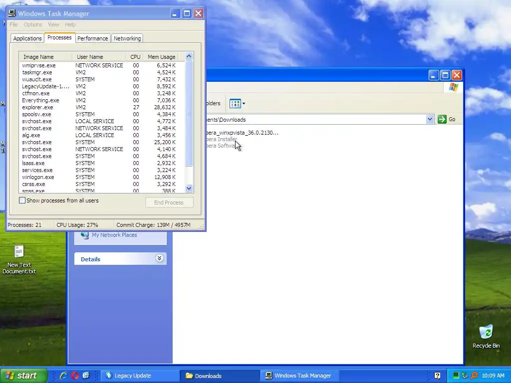Click the Start button
Viewport: 511px width, 383px height.
[24, 376]
